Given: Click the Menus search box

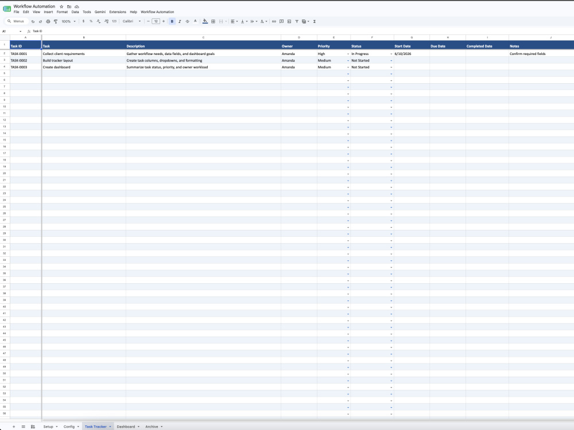Looking at the screenshot, I should (x=16, y=21).
